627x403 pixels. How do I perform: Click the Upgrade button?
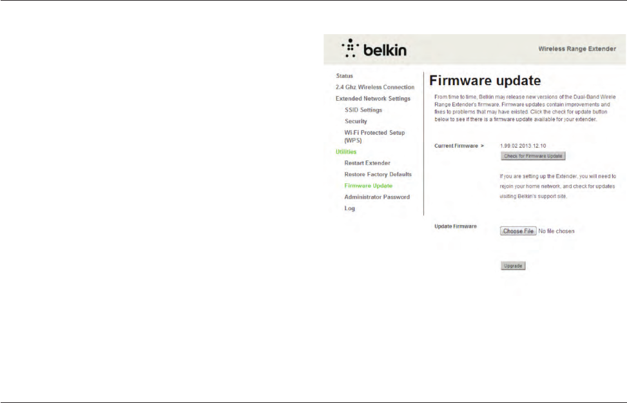(513, 266)
